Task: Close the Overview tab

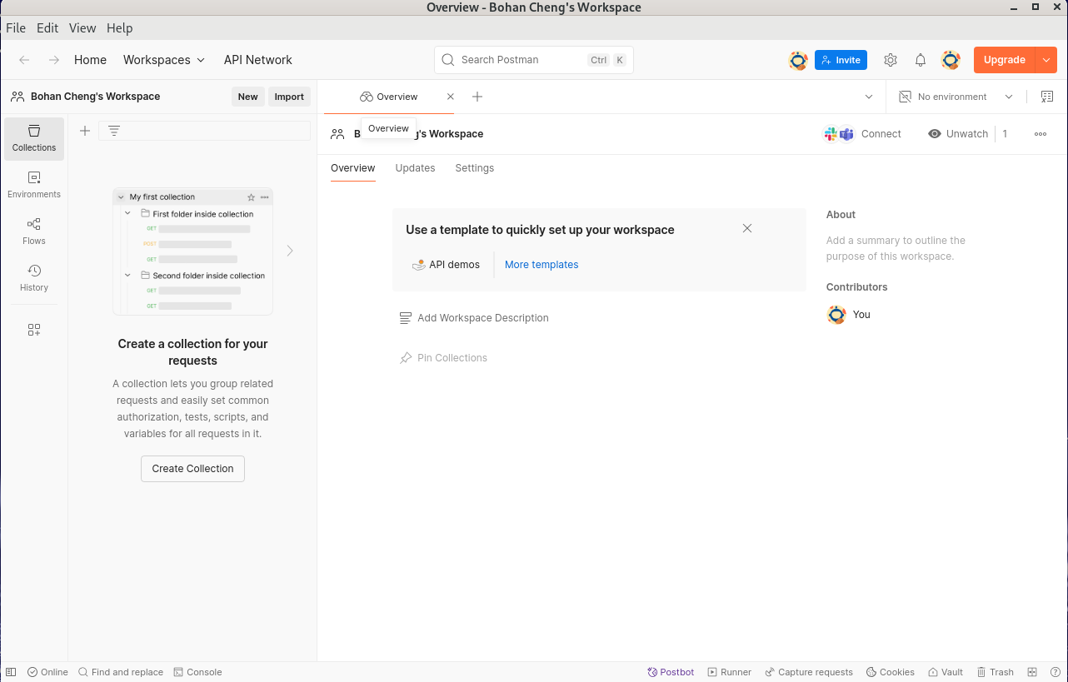Action: (451, 97)
